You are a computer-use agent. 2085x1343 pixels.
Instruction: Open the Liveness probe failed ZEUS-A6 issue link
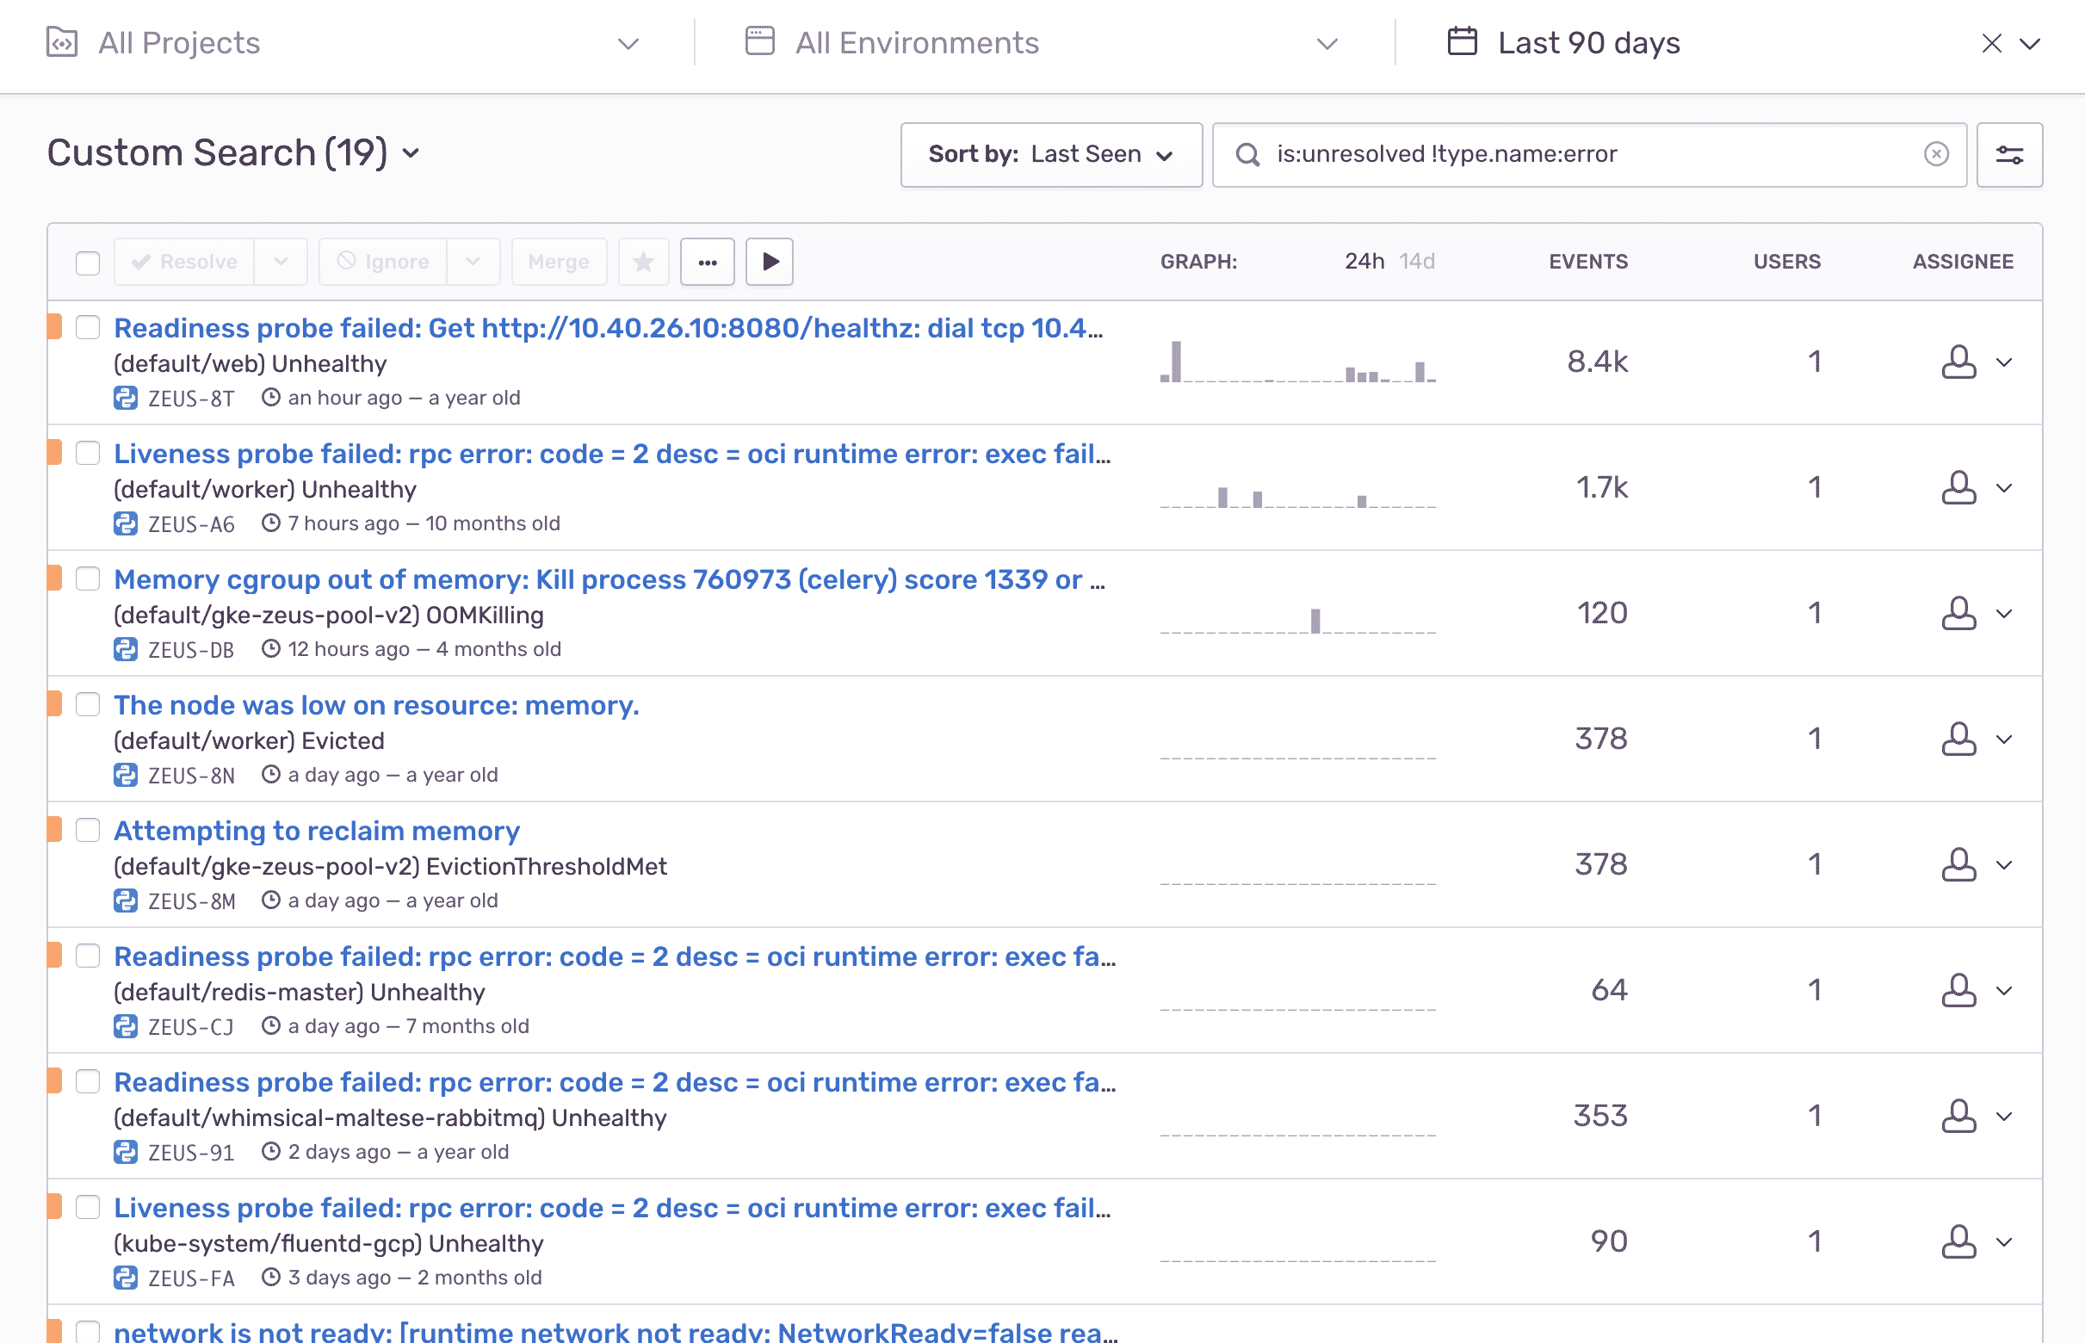point(611,454)
